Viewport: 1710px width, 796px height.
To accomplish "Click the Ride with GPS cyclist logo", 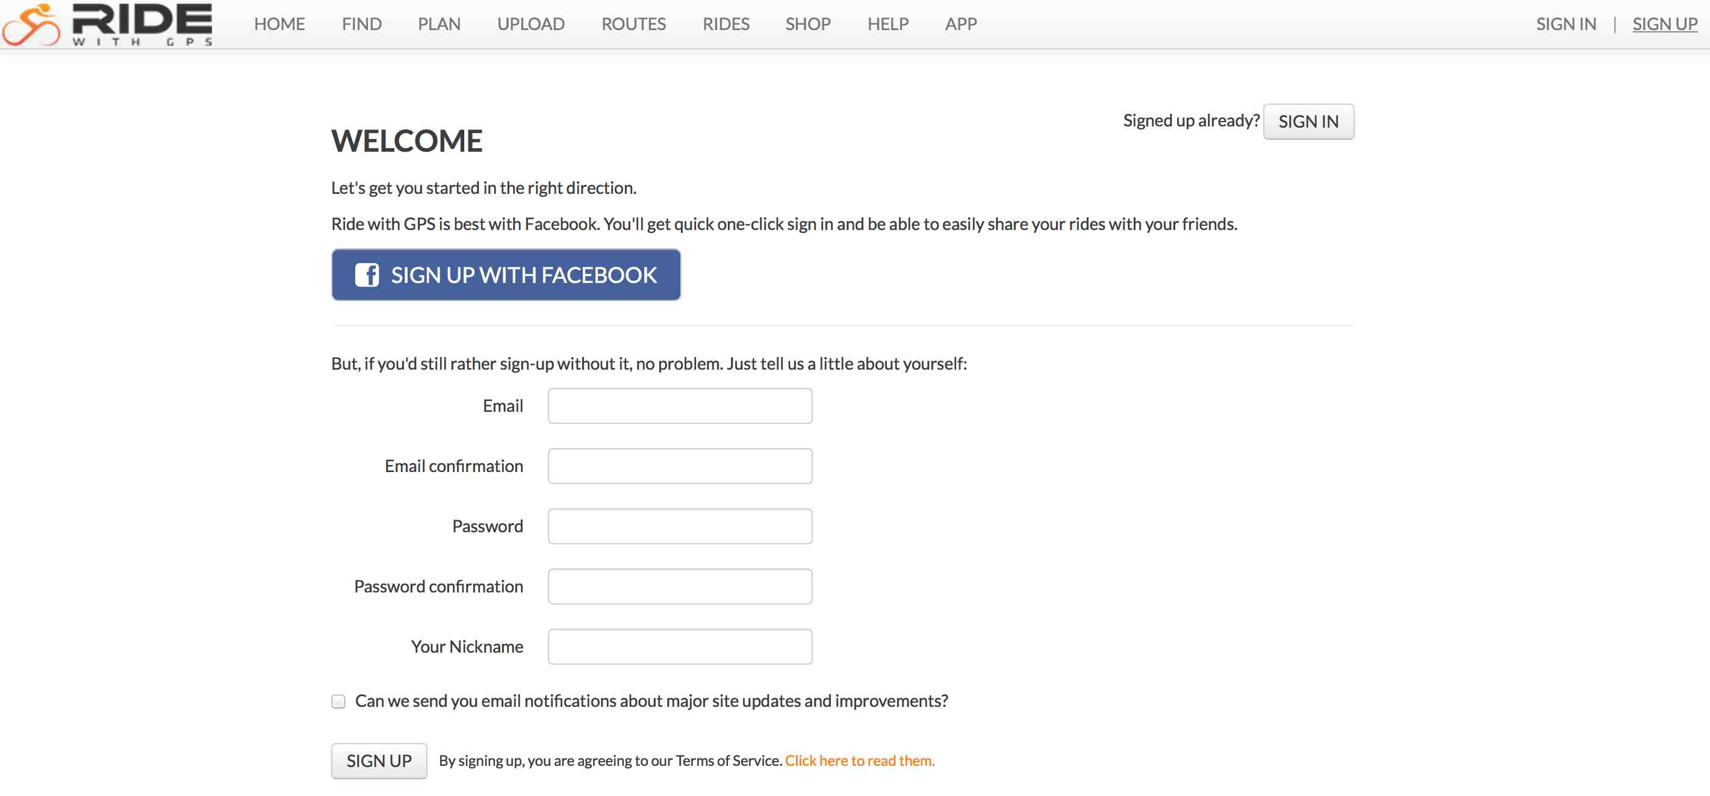I will (106, 24).
